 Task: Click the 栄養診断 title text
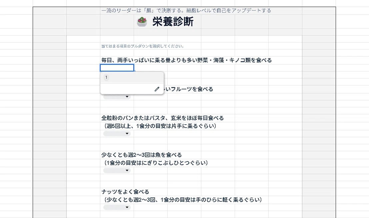(173, 22)
